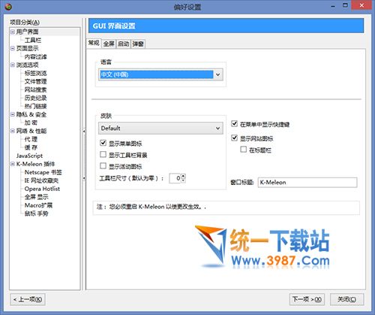Viewport: 375px width, 315px height.
Task: Click the 工具栏尺寸 value field
Action: click(175, 178)
